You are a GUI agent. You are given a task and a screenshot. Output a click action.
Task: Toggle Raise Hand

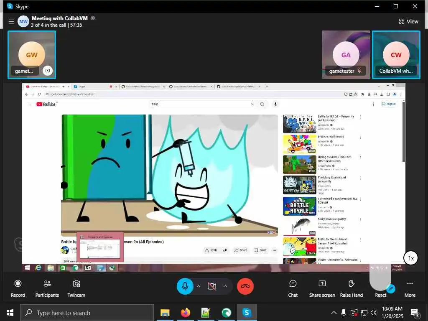click(351, 288)
